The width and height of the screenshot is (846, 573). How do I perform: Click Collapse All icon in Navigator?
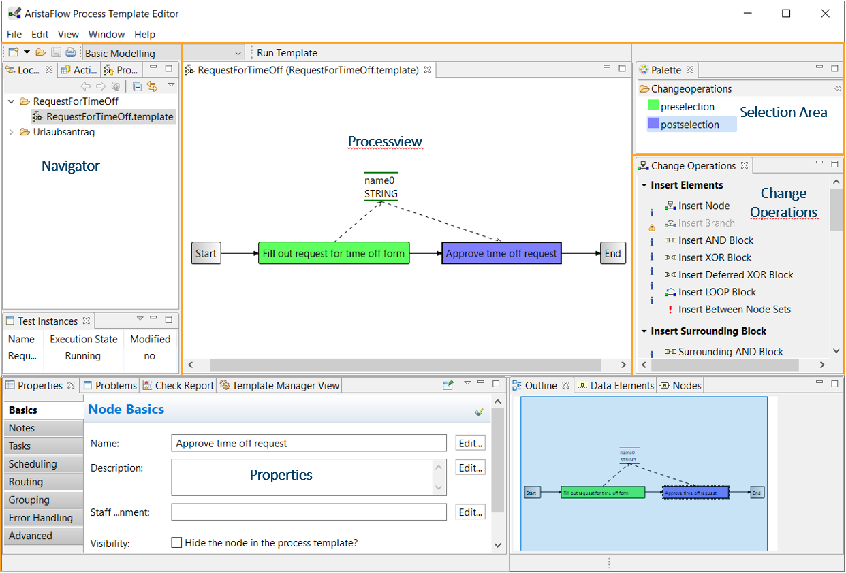point(137,86)
